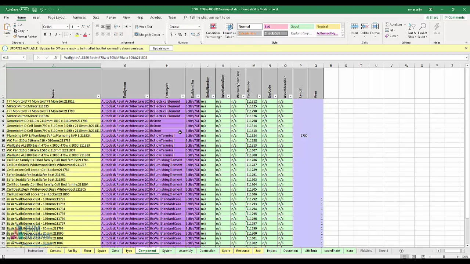Apply the Good cell style

(301, 27)
